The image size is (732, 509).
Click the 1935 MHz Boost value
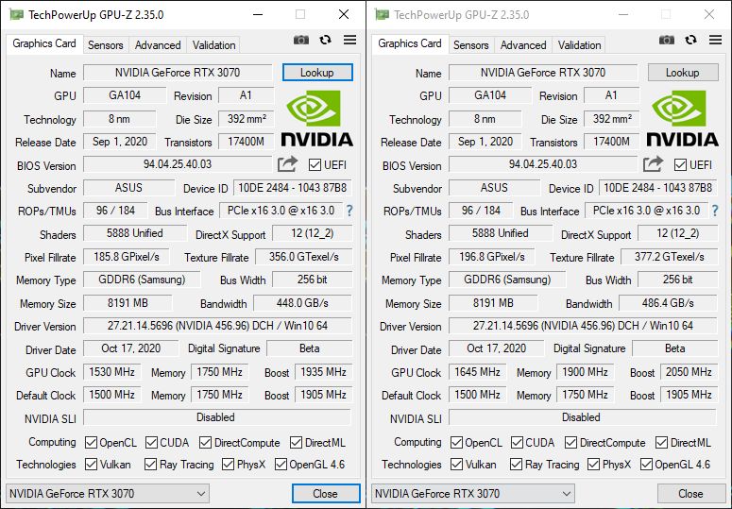click(324, 372)
